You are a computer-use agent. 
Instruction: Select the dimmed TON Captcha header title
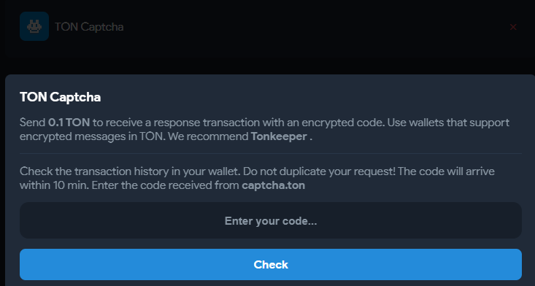tap(89, 27)
